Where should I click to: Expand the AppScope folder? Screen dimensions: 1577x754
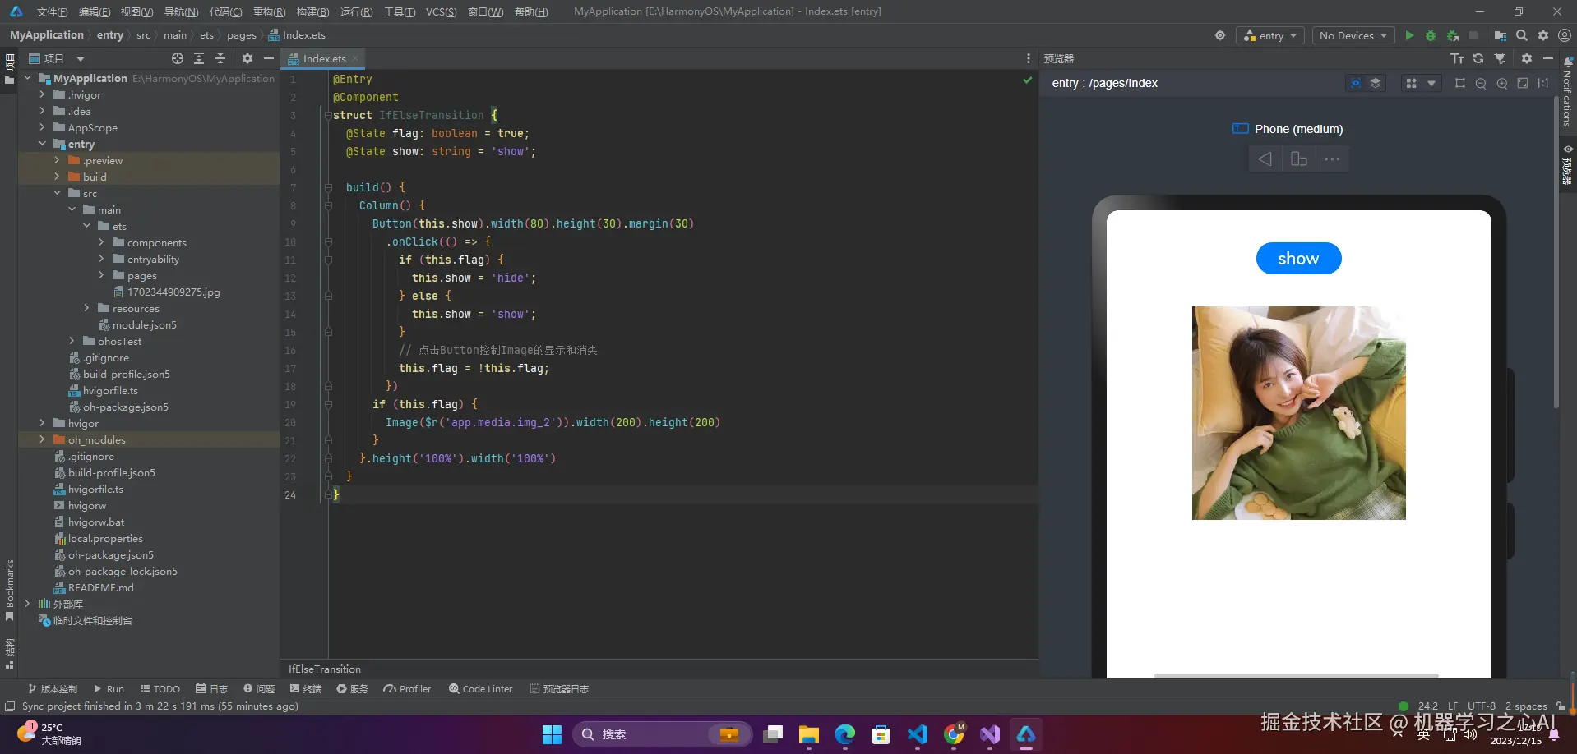pyautogui.click(x=42, y=127)
